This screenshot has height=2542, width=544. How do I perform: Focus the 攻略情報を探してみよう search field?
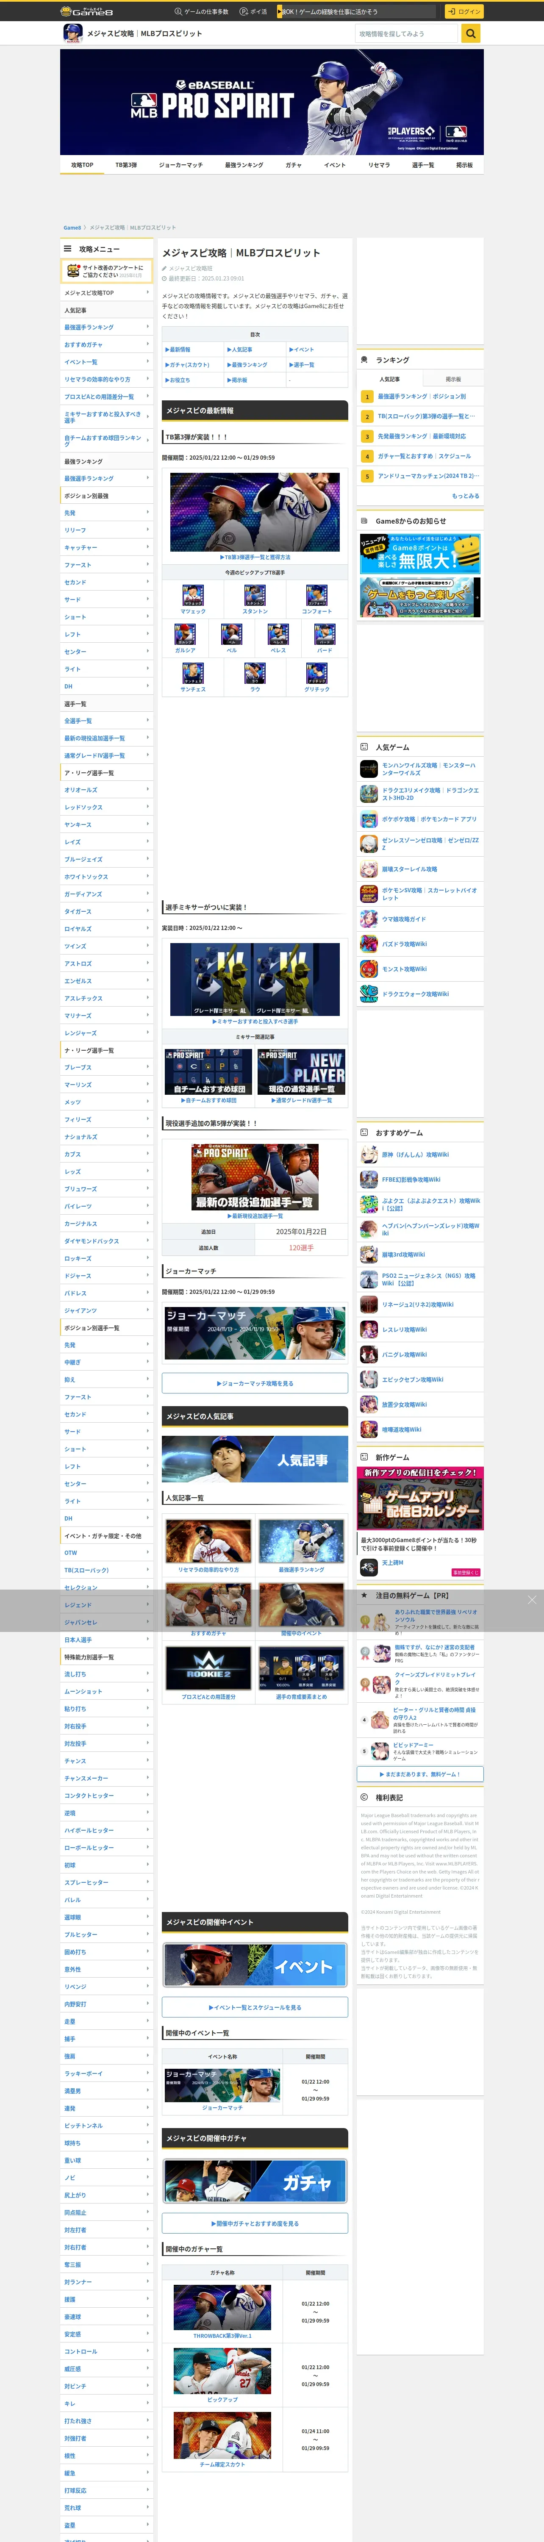tap(408, 33)
